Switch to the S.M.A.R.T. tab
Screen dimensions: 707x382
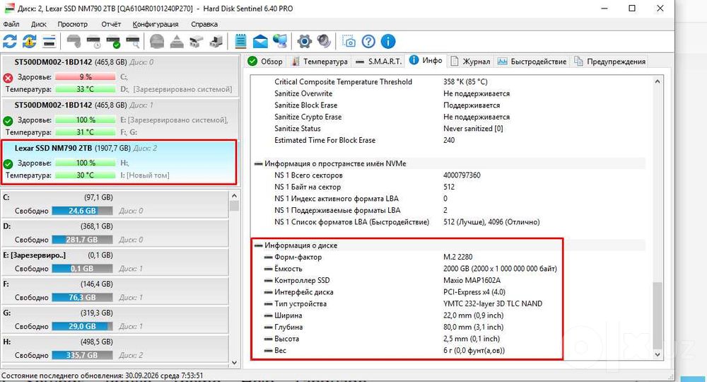pyautogui.click(x=379, y=62)
